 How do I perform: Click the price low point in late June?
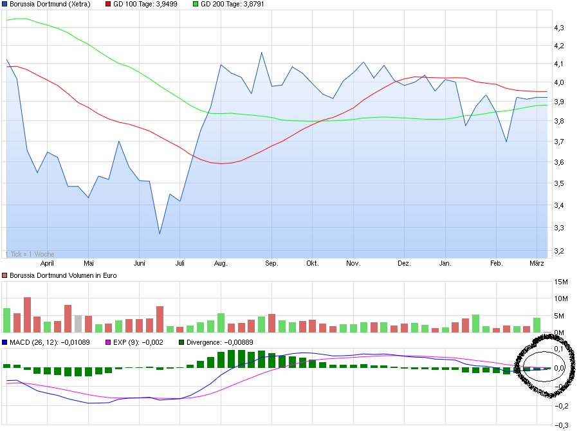click(x=160, y=234)
